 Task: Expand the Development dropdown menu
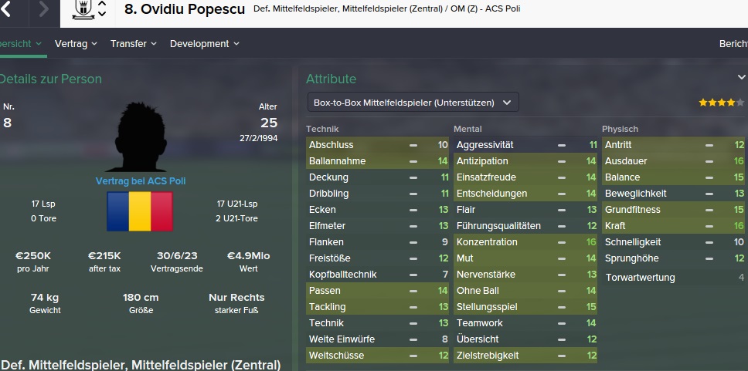(x=205, y=44)
